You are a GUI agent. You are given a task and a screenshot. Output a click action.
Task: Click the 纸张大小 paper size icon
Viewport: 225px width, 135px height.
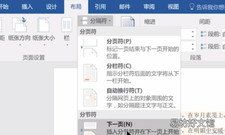point(43,24)
